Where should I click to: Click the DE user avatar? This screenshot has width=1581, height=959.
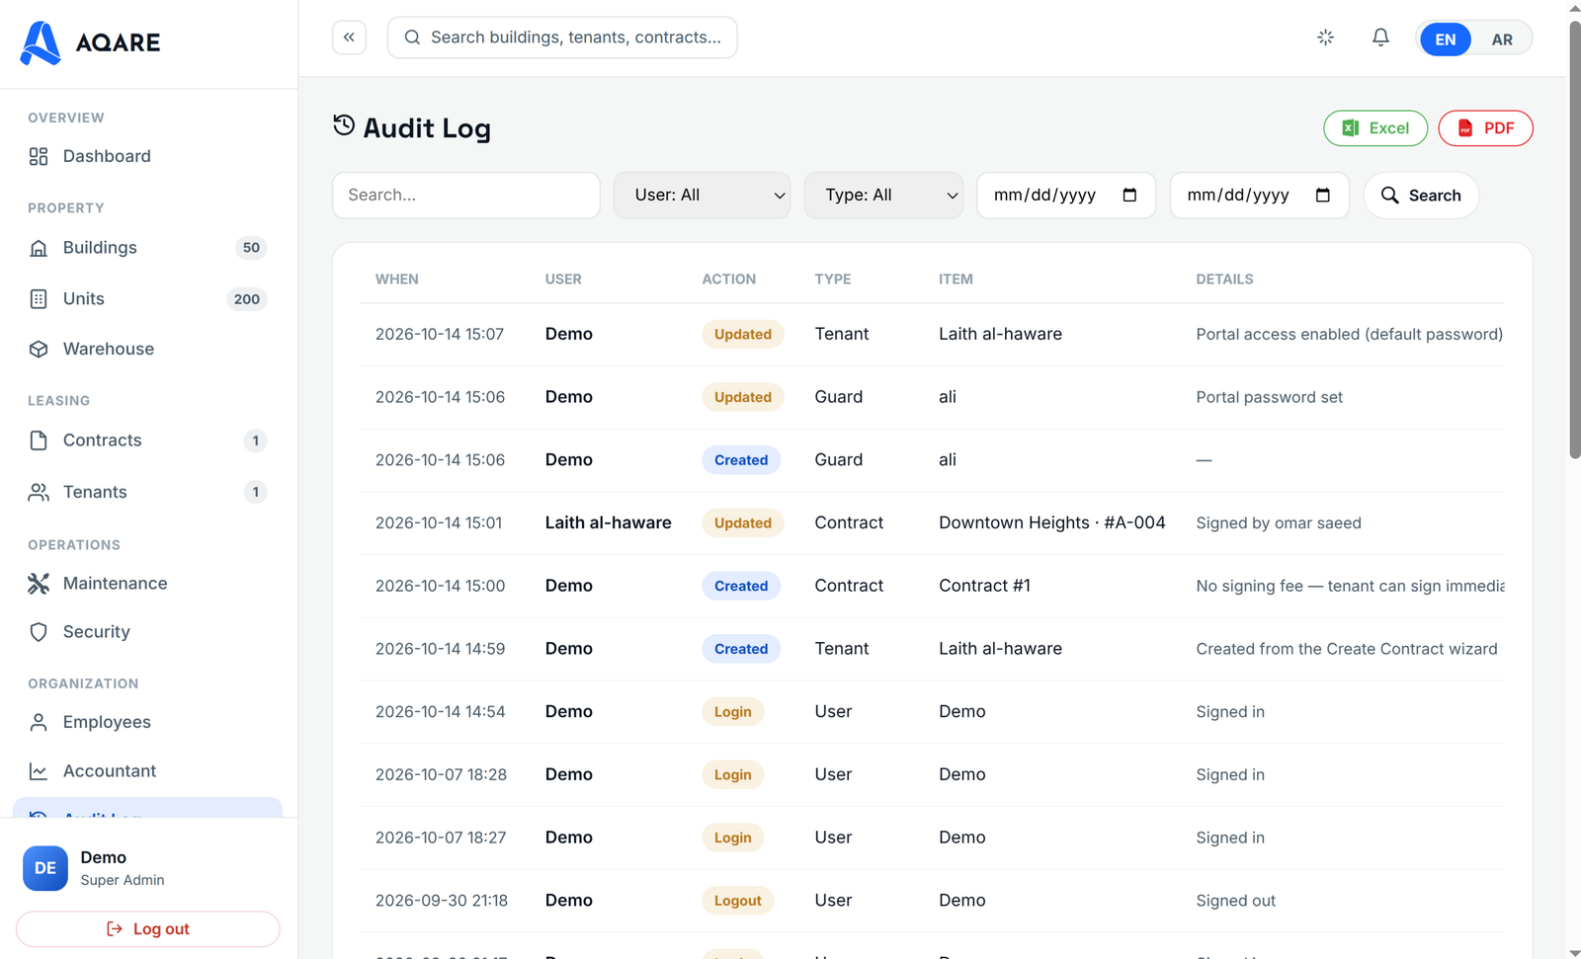[45, 868]
